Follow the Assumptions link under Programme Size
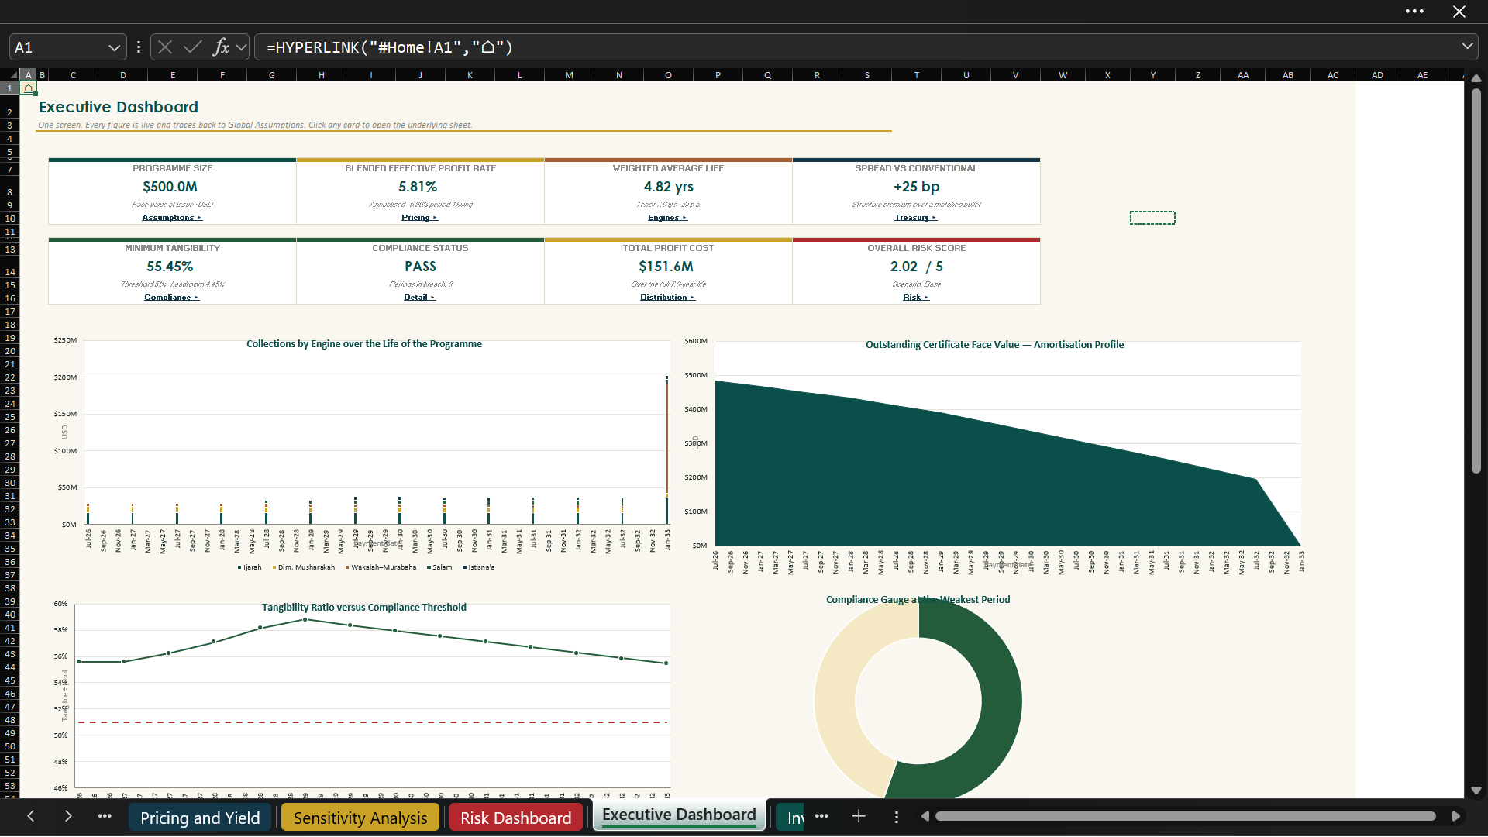Viewport: 1488px width, 837px height. point(171,218)
